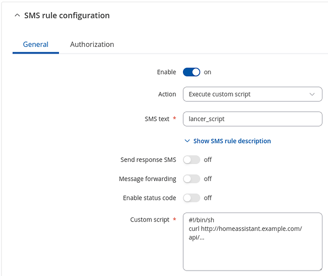Collapse the SMS rule configuration section chevron
The height and width of the screenshot is (276, 328).
click(17, 15)
